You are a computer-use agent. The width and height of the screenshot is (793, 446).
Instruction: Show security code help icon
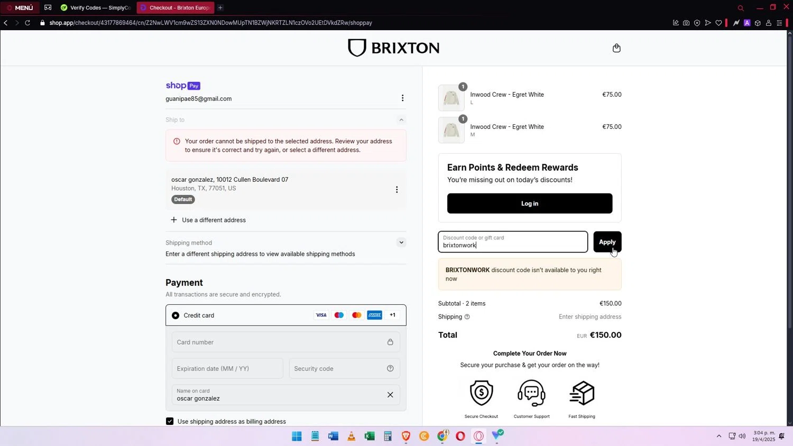(x=390, y=368)
